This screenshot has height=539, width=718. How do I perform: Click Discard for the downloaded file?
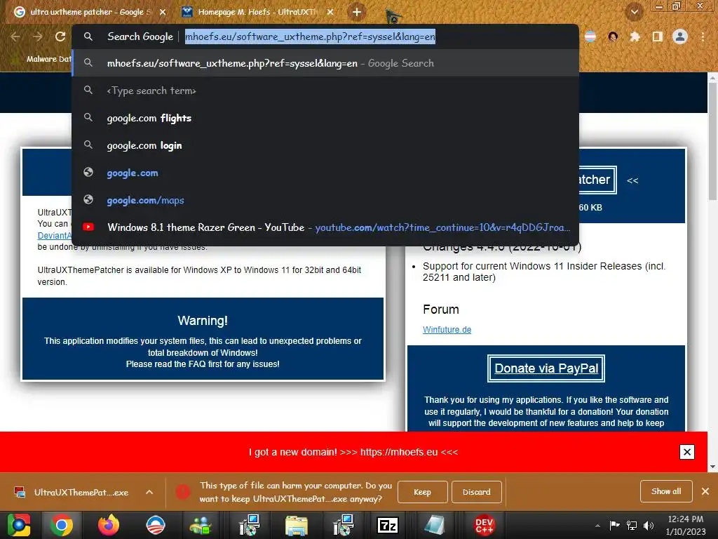(x=476, y=492)
